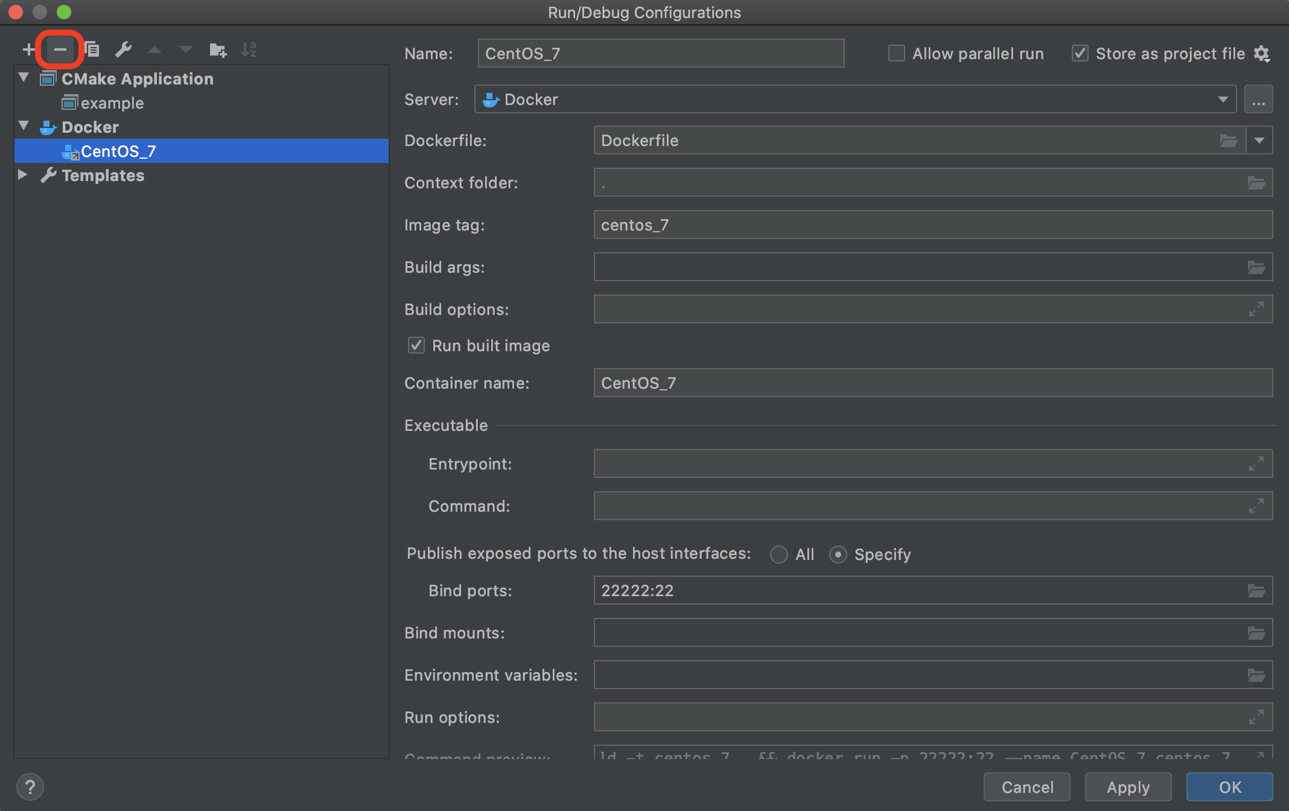Expand the Command field editor icon
1289x811 pixels.
(1256, 506)
